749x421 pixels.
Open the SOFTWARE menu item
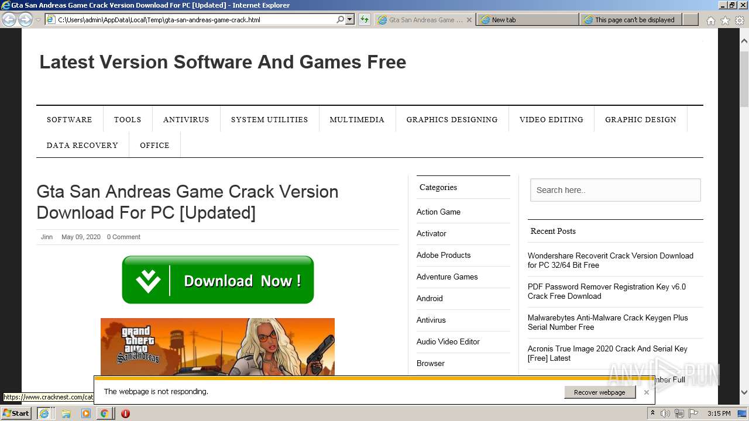pyautogui.click(x=70, y=119)
